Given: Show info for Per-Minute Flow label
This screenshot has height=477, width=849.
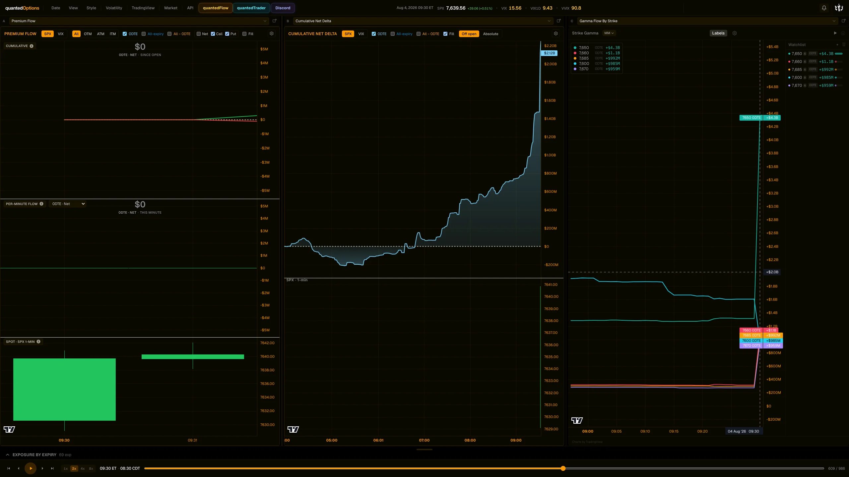Looking at the screenshot, I should coord(41,204).
